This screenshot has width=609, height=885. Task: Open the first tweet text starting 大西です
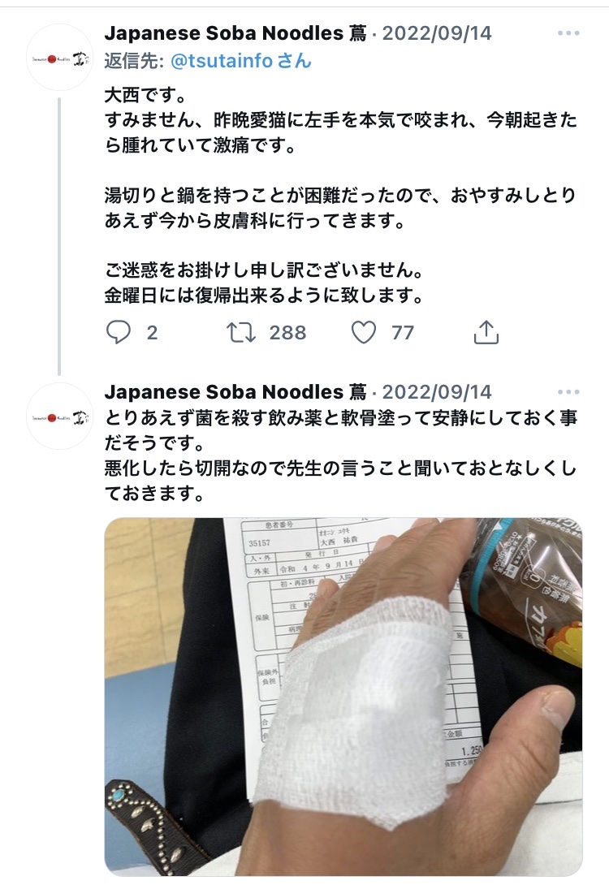[341, 195]
